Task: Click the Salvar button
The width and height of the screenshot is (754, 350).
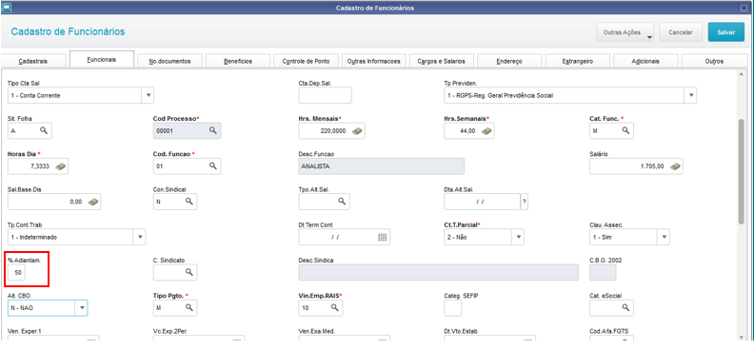Action: (726, 32)
